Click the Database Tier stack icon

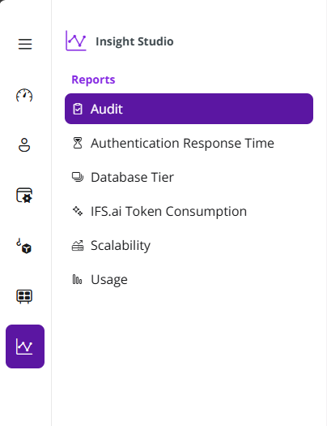(78, 177)
